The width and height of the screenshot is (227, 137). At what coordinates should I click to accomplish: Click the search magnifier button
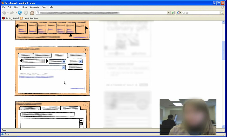click(221, 13)
